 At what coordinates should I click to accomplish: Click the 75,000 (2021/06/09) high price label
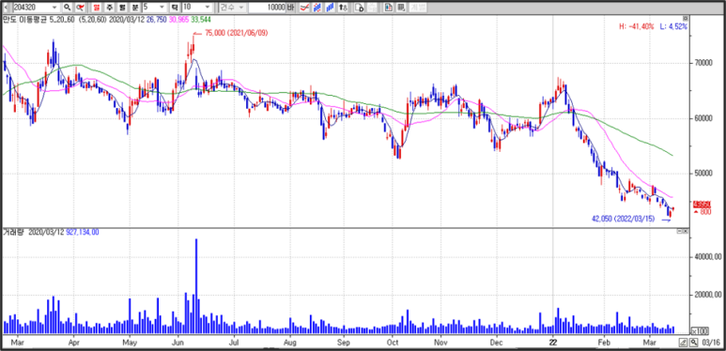pyautogui.click(x=236, y=33)
